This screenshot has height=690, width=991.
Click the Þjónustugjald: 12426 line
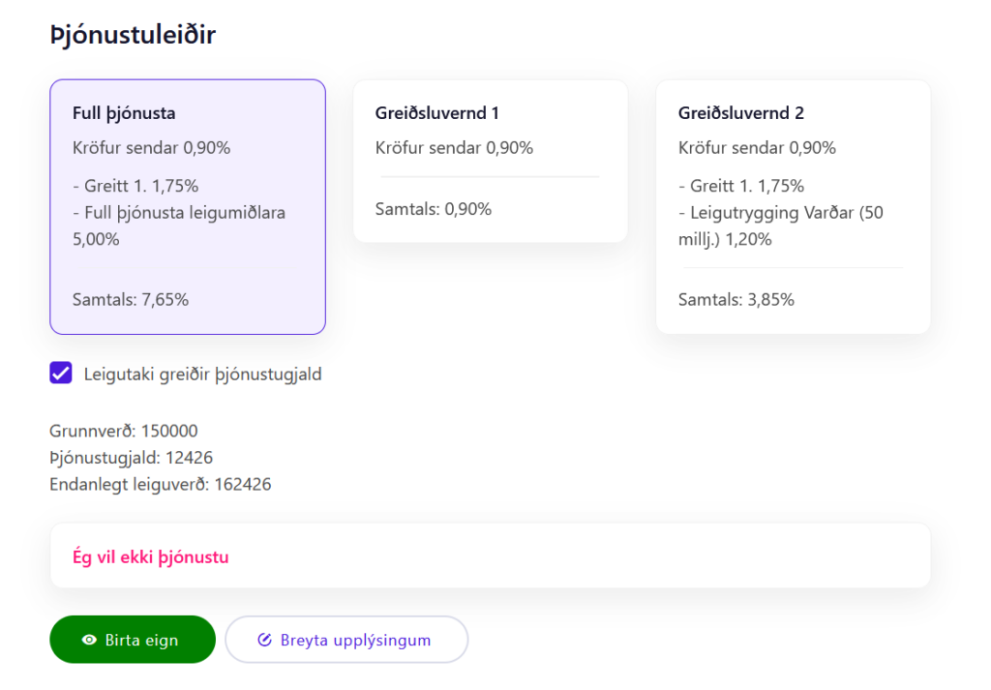pos(132,458)
